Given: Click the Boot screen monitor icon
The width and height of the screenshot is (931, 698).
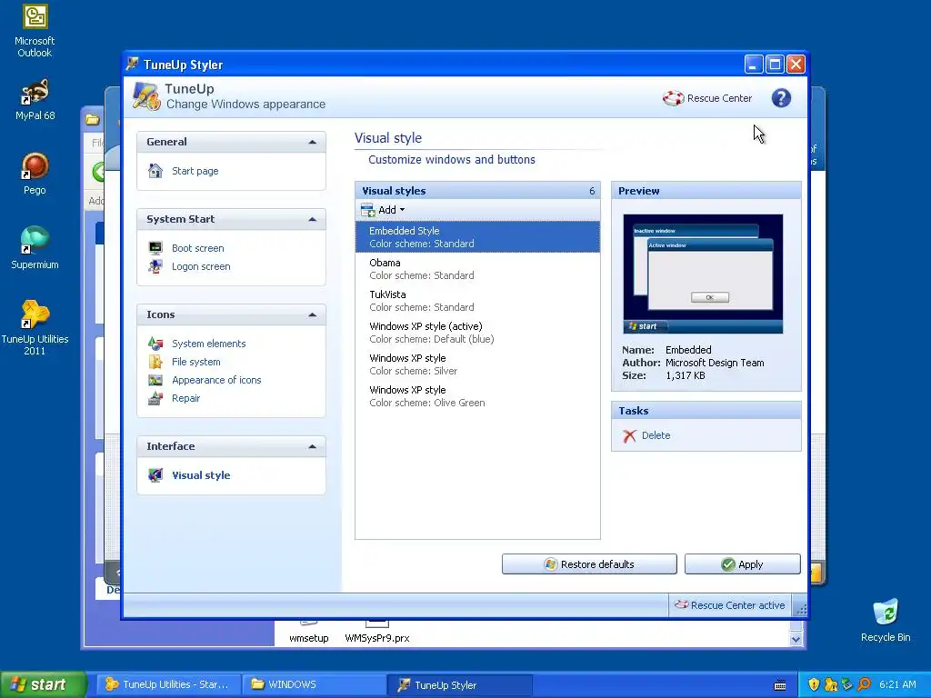Looking at the screenshot, I should coord(155,248).
